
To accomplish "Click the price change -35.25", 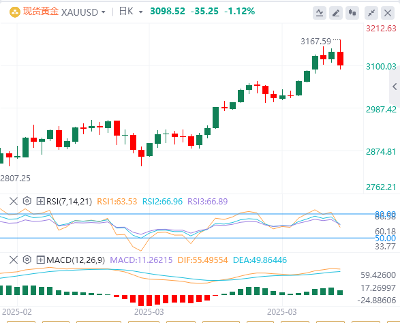I will coord(204,11).
